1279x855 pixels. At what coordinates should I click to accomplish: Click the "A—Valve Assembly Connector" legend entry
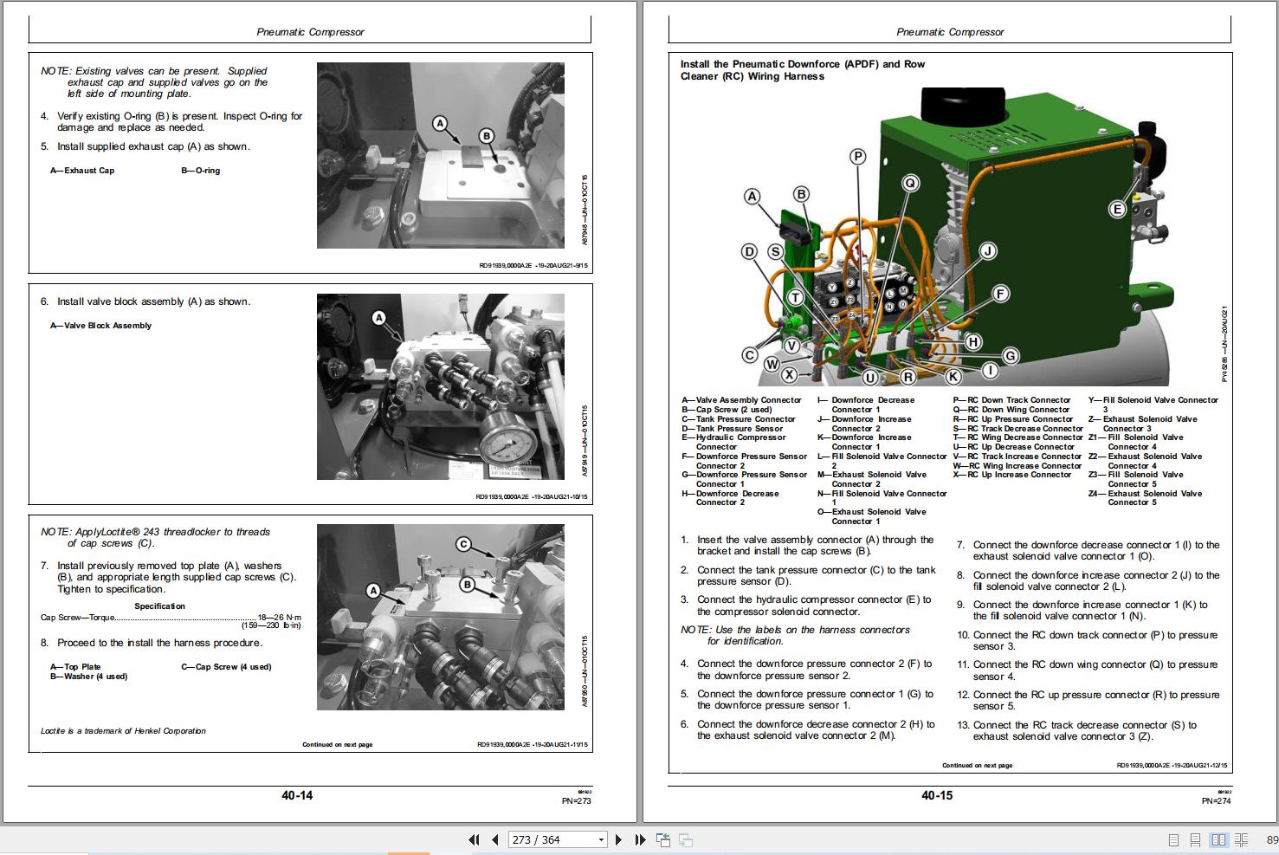(x=742, y=400)
